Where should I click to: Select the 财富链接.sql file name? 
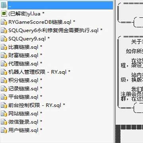[25, 55]
